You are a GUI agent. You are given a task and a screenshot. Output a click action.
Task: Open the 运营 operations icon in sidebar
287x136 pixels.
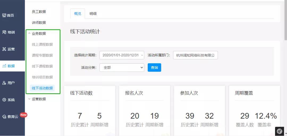[4, 49]
